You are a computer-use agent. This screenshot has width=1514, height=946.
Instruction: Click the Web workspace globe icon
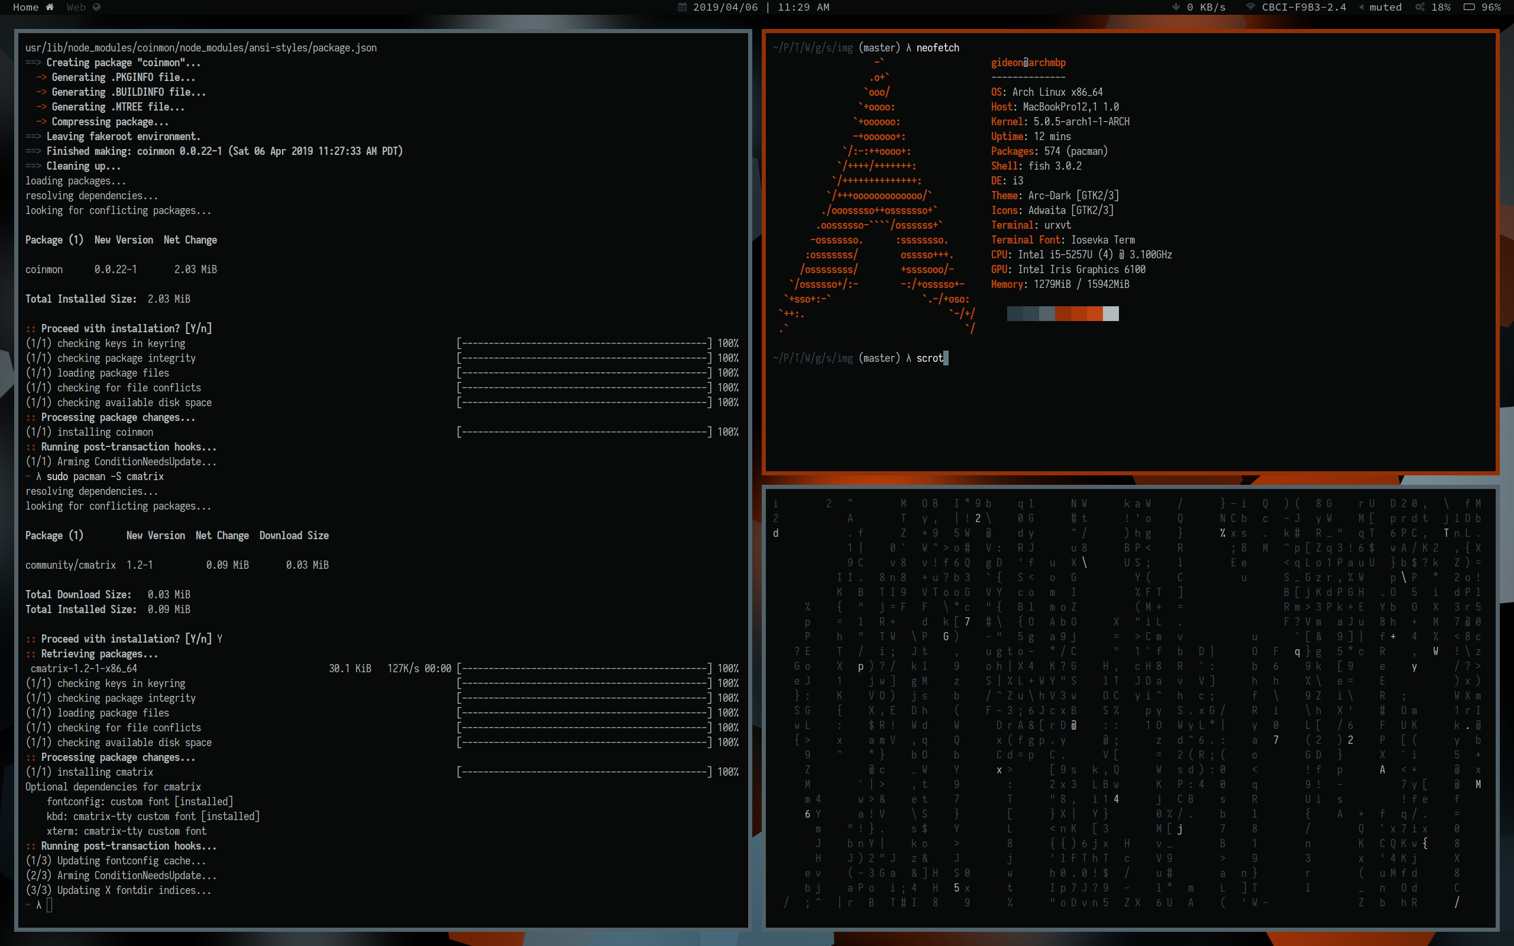click(96, 7)
